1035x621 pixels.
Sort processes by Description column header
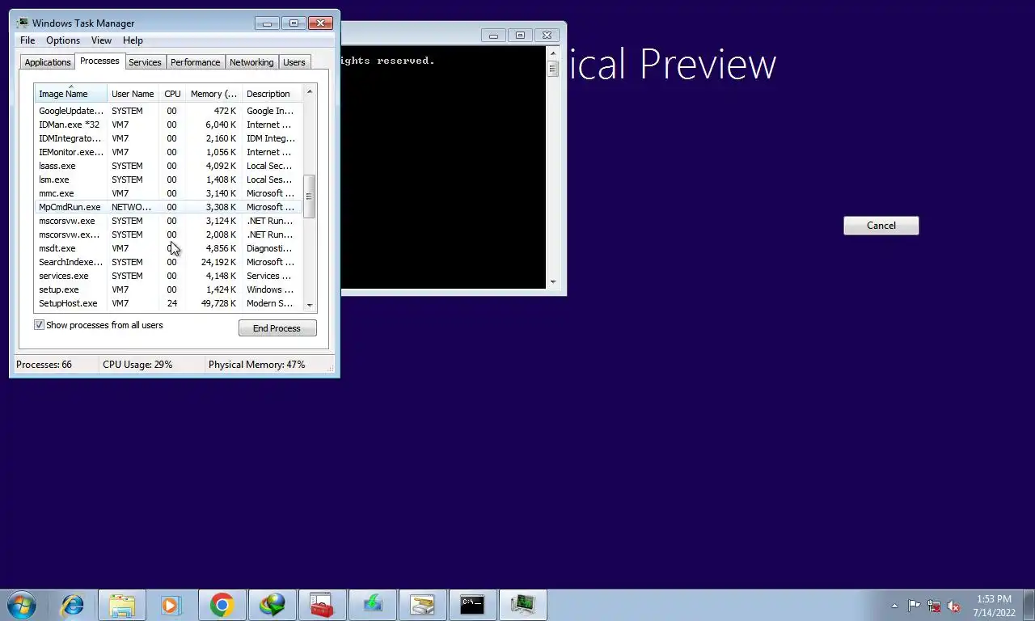point(272,94)
